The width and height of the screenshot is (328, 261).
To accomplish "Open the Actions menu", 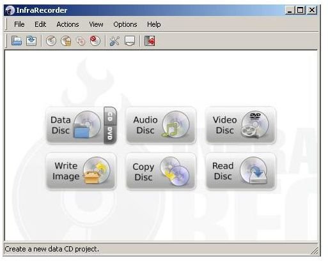I will [x=68, y=24].
